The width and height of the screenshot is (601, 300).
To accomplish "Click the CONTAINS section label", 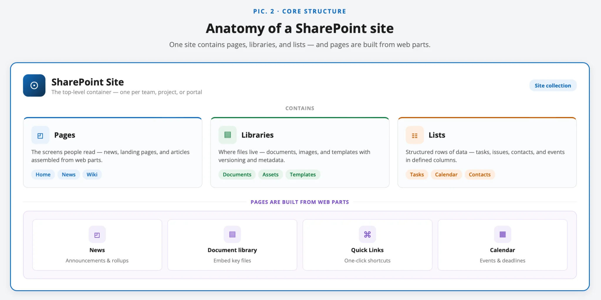I will coord(300,108).
